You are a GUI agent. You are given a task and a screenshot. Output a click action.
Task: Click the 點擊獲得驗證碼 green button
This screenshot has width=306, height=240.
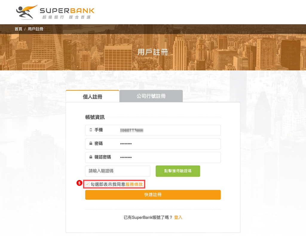pos(178,171)
